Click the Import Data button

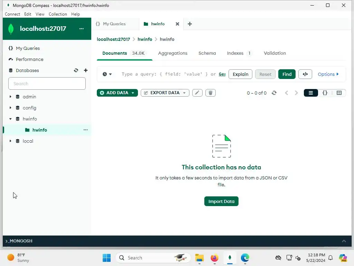(x=221, y=201)
